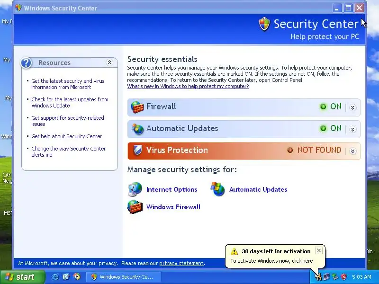Open Get help about Security Center link
Image resolution: width=379 pixels, height=284 pixels.
click(x=67, y=136)
